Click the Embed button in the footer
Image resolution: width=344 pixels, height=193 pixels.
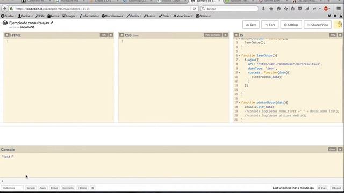click(54, 188)
